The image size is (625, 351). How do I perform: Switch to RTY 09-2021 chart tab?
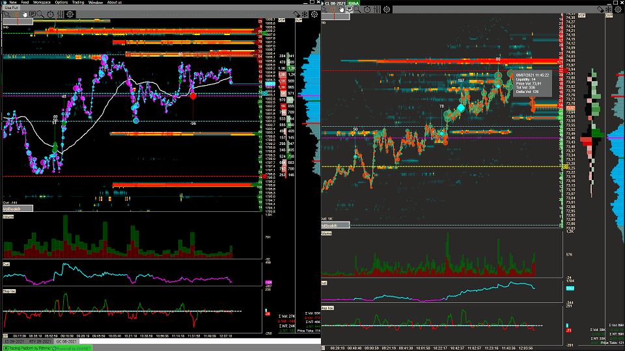tap(40, 341)
